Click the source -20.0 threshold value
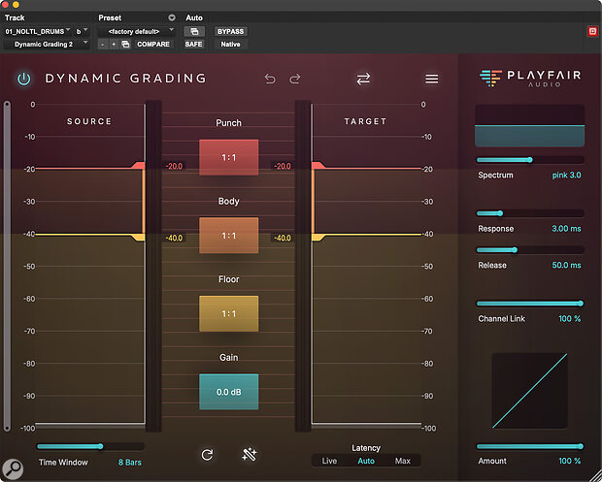The width and height of the screenshot is (602, 482). [x=174, y=166]
